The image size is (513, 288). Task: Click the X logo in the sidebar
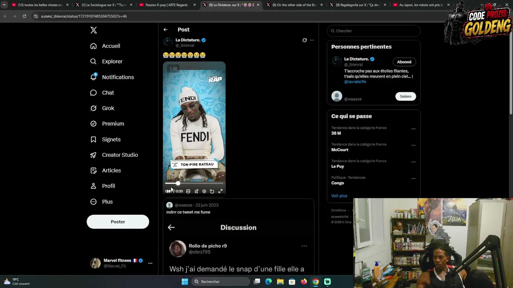[93, 30]
